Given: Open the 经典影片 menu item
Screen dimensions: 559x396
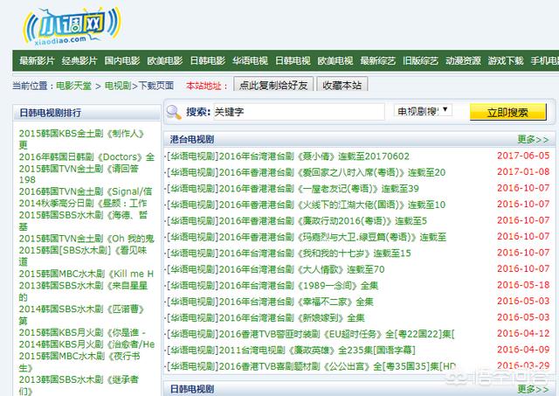Looking at the screenshot, I should (x=79, y=60).
